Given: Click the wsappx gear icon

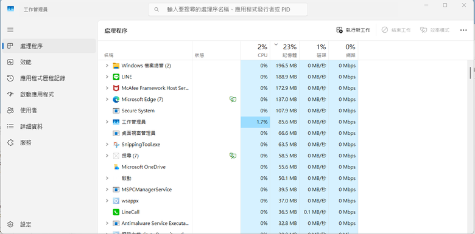Looking at the screenshot, I should coord(116,201).
